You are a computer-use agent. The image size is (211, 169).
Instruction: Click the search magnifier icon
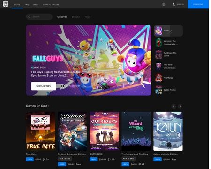30,17
